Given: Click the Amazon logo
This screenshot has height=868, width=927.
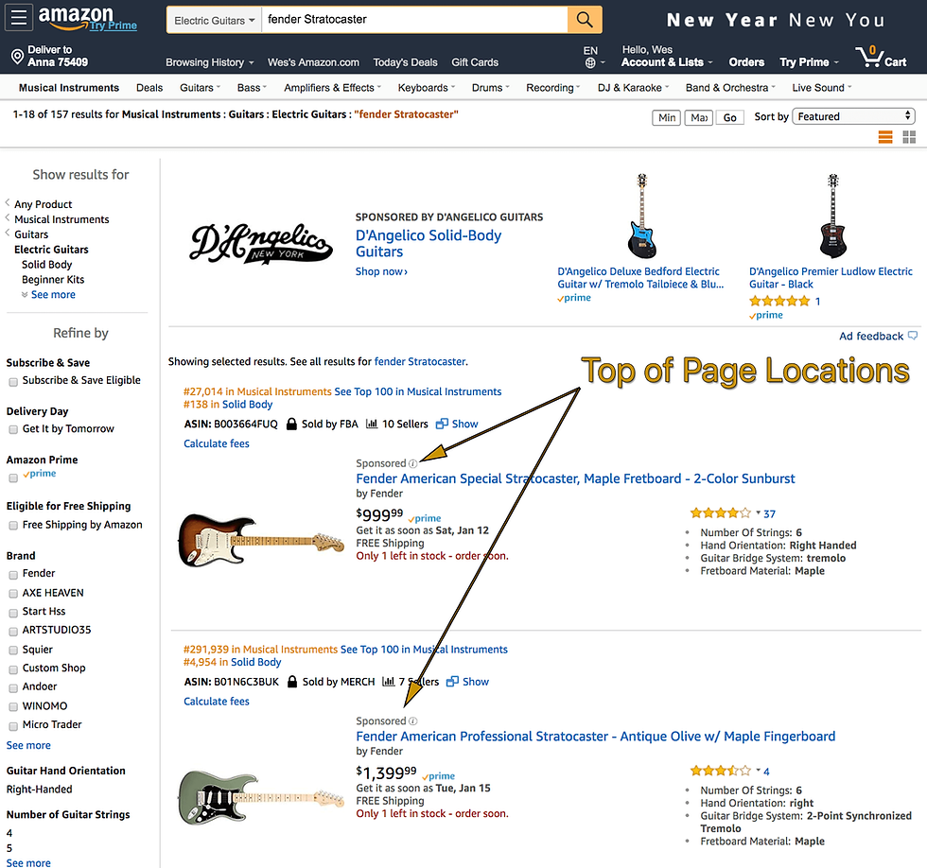Looking at the screenshot, I should (x=75, y=18).
